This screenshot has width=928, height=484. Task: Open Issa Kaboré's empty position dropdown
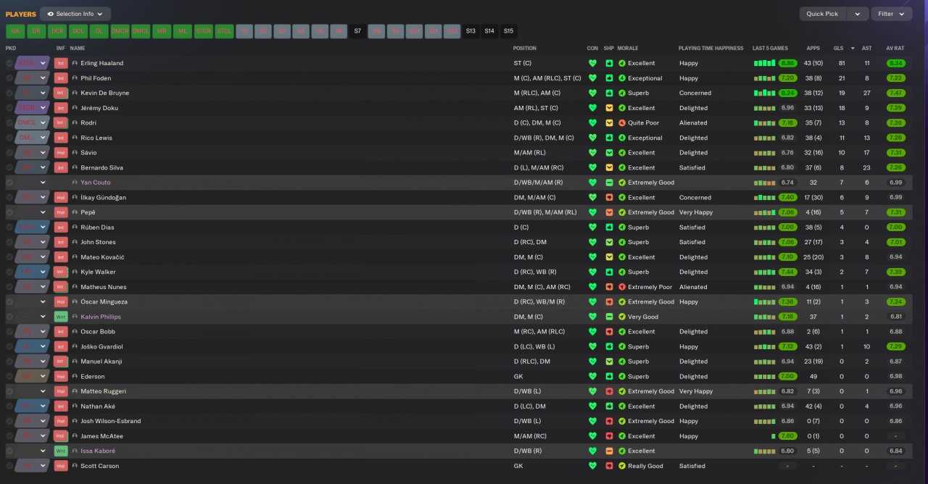pos(32,451)
